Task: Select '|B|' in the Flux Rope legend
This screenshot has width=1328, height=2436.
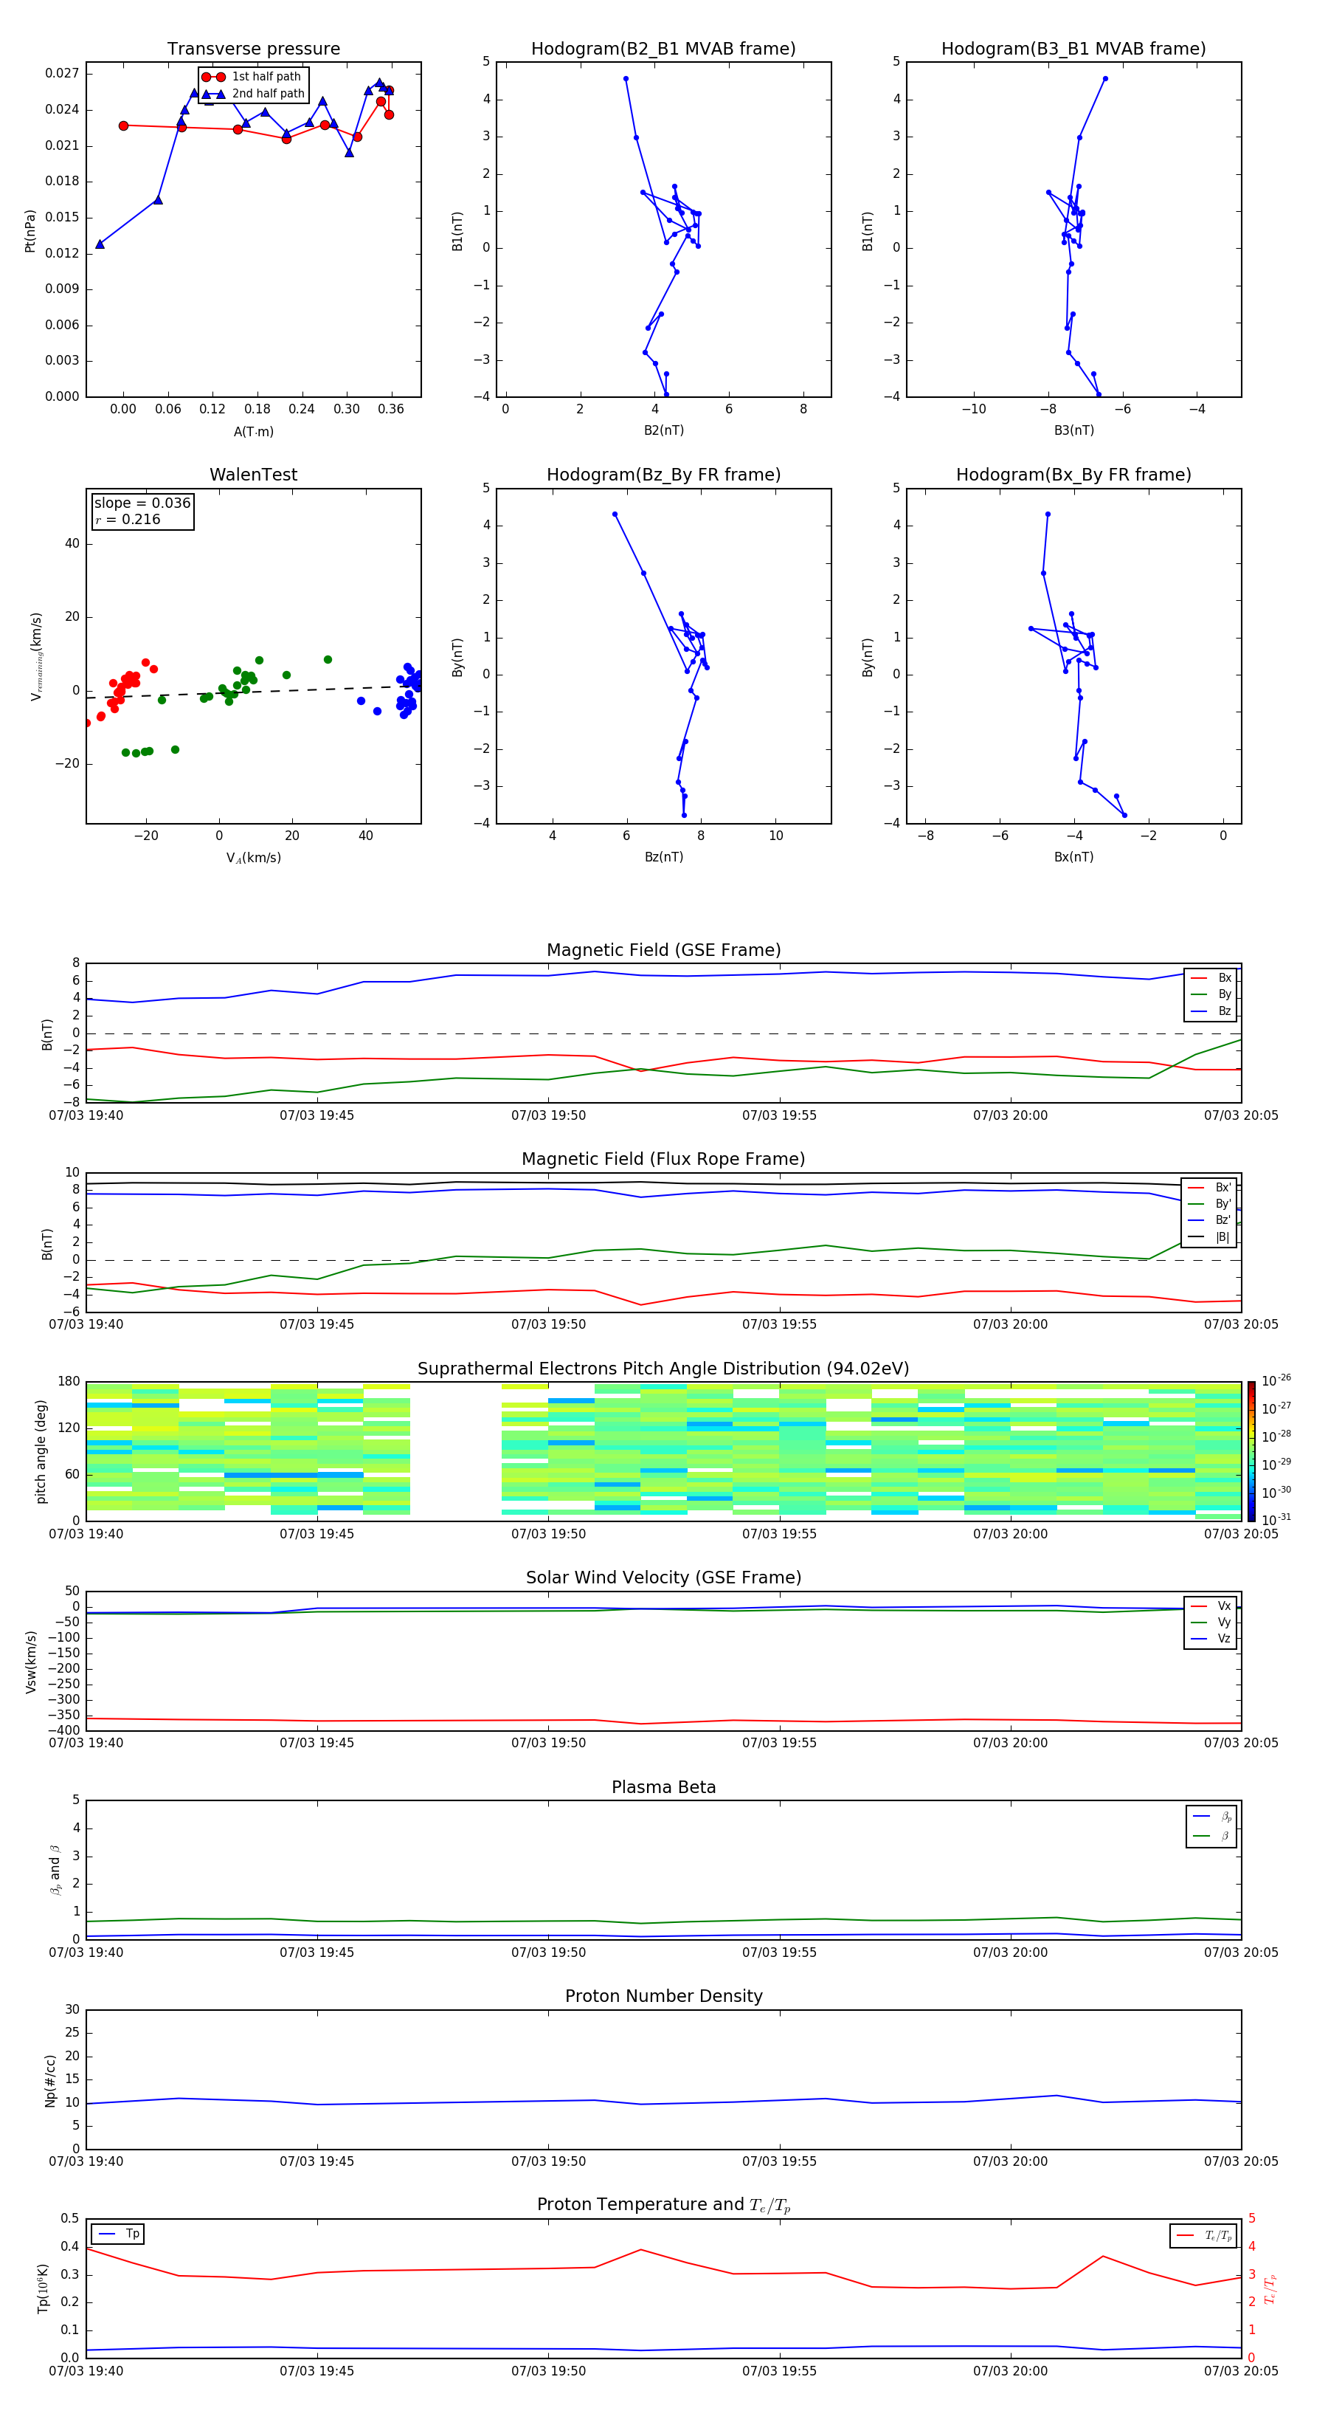Action: point(1210,1237)
